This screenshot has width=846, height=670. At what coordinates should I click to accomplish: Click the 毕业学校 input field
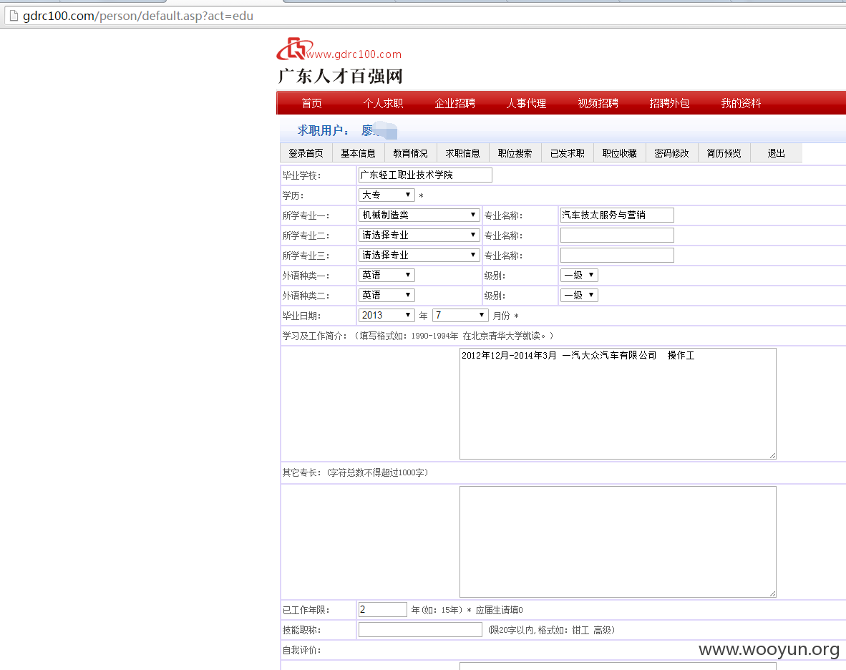pos(425,175)
